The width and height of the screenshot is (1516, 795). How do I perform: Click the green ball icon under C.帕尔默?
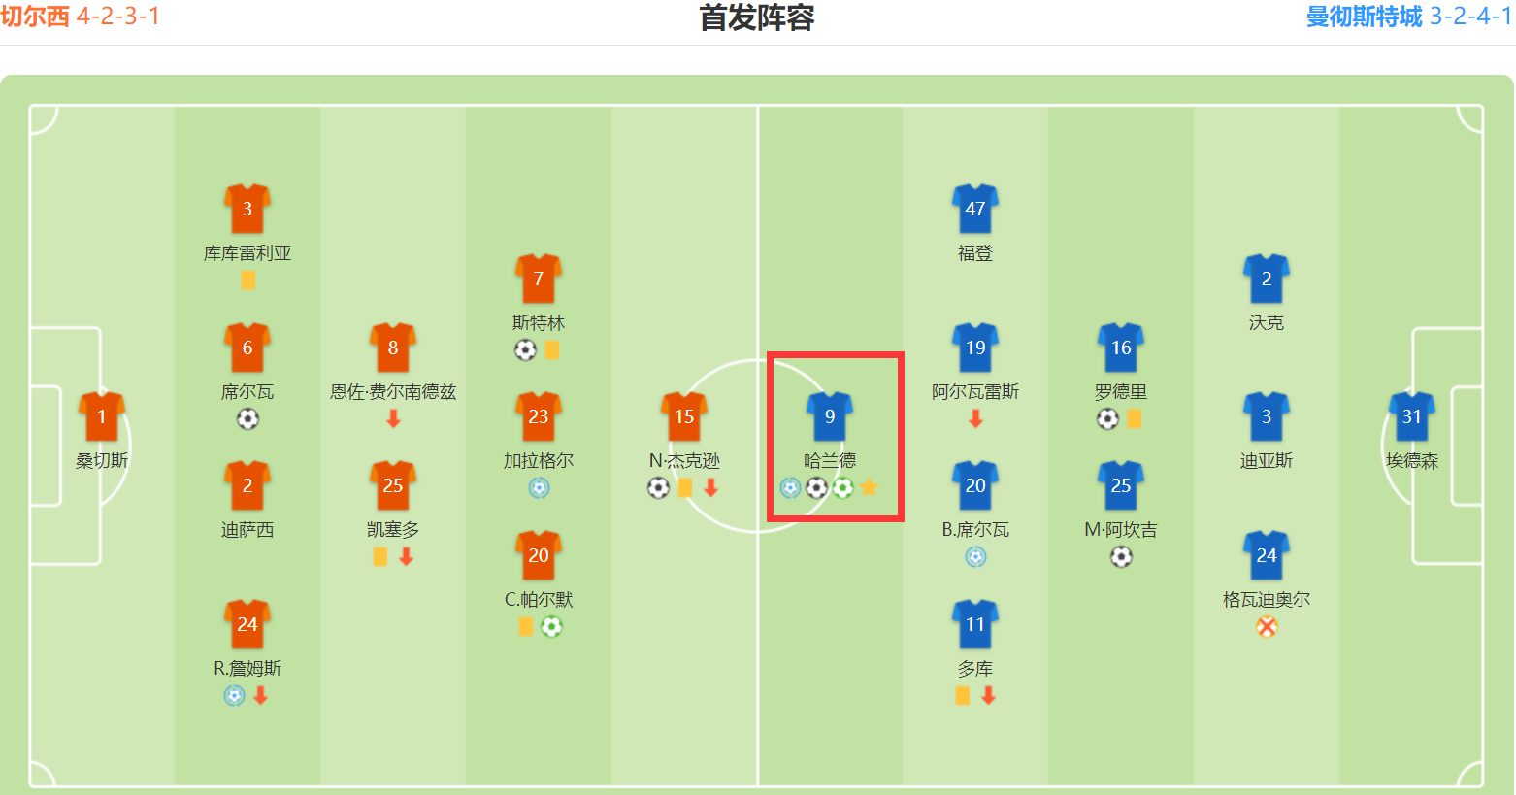[551, 626]
